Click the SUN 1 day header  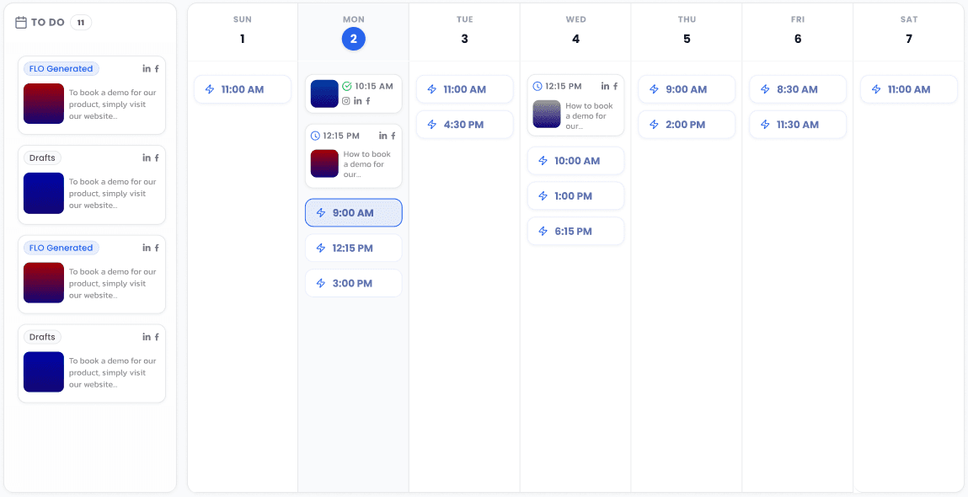[243, 32]
